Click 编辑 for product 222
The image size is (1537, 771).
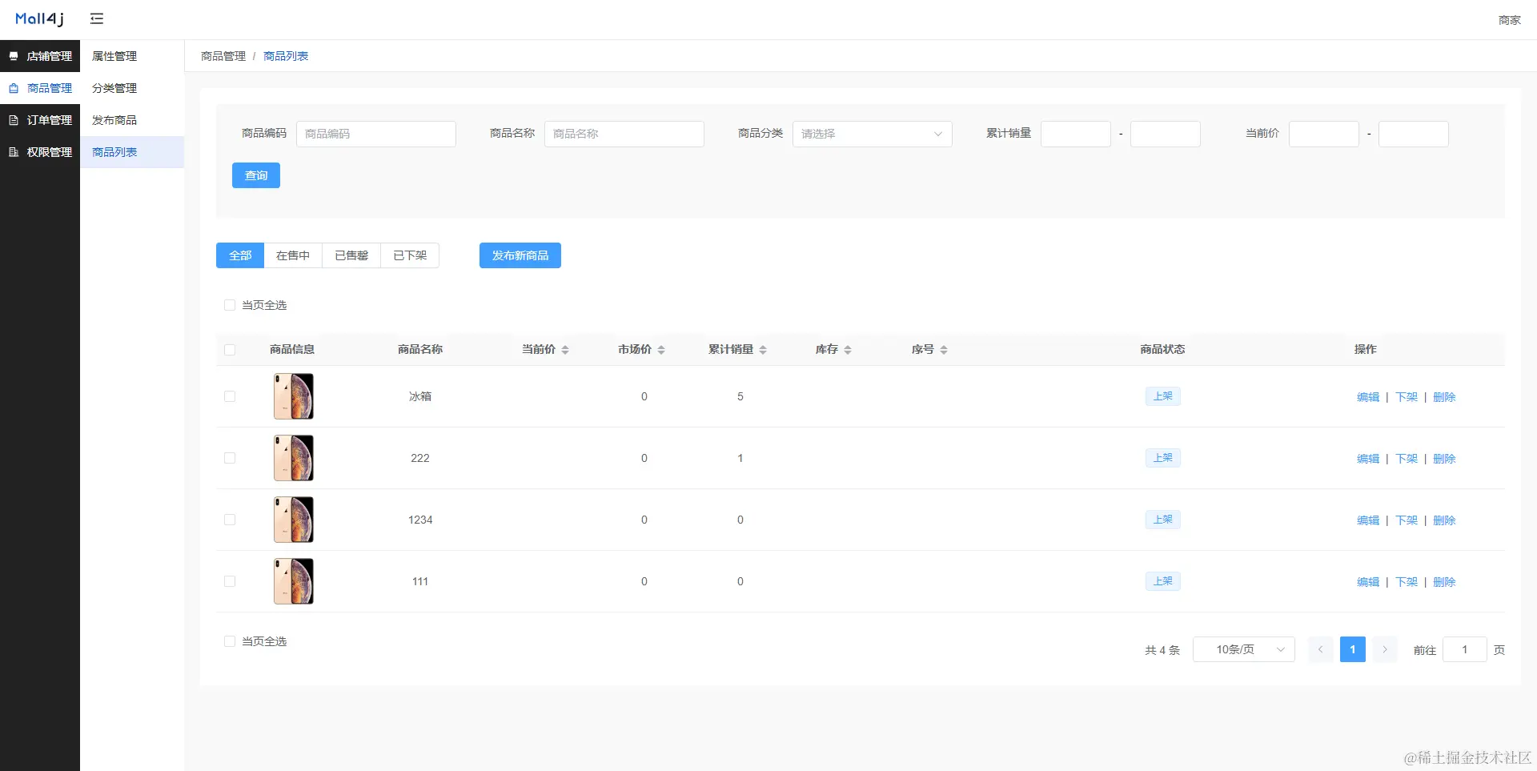[x=1368, y=459]
